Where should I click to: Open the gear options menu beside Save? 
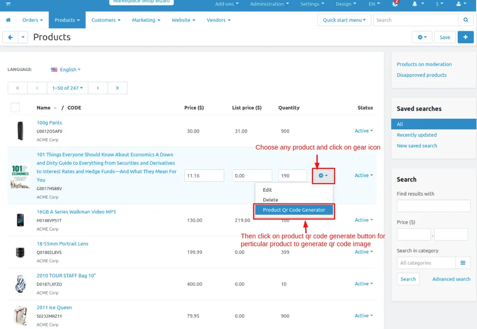pyautogui.click(x=422, y=37)
